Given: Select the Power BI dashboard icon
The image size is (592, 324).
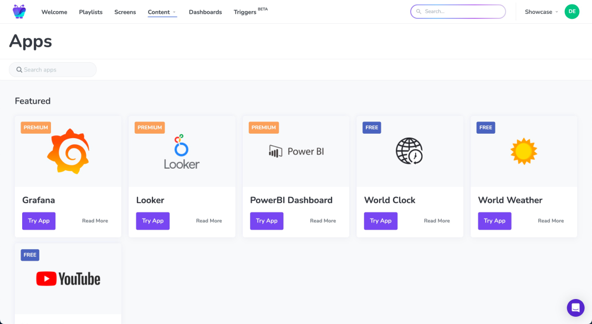Looking at the screenshot, I should coord(295,150).
